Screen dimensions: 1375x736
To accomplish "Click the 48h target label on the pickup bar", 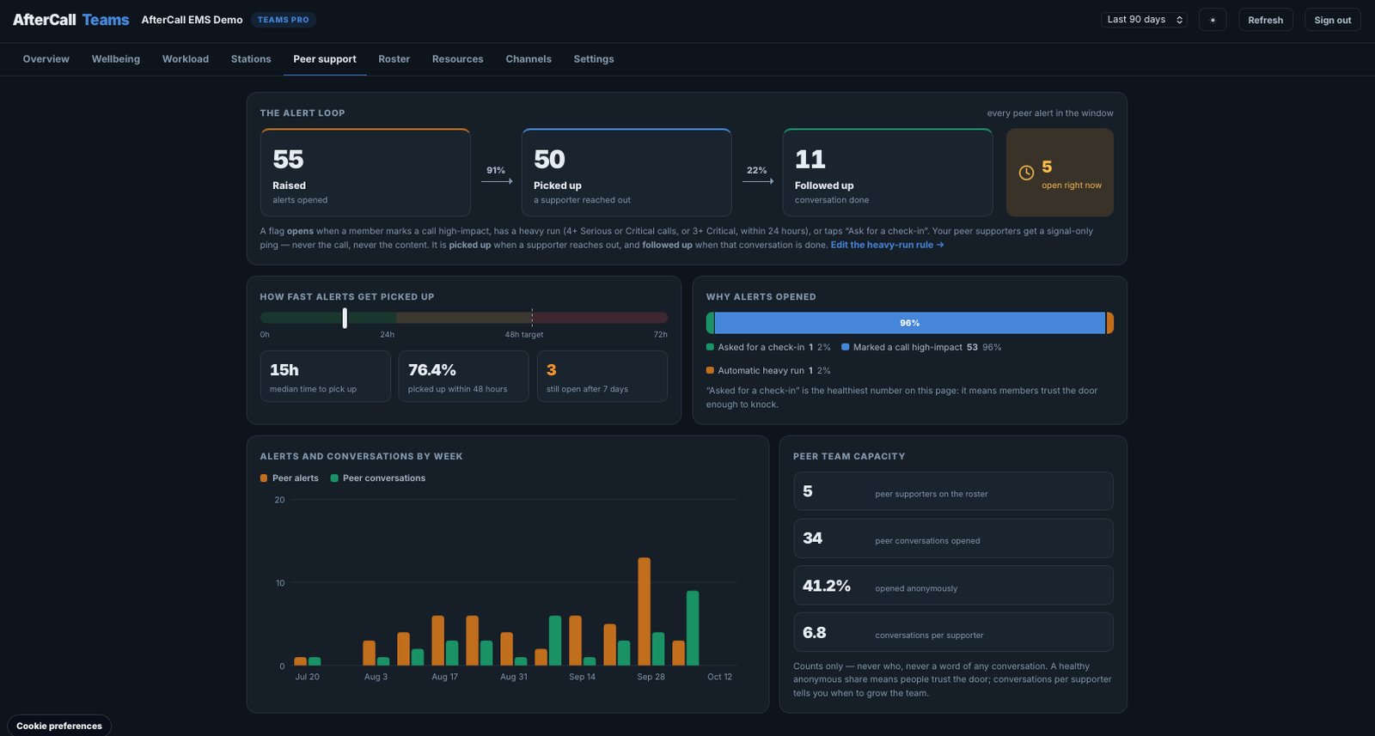I will click(524, 335).
